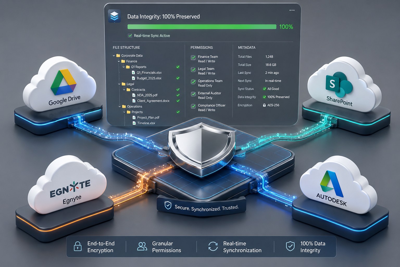Click the Google Drive cloud logo

(64, 82)
